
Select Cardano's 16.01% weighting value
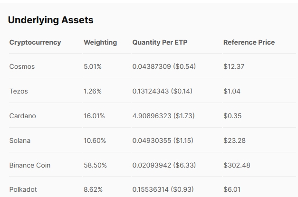(x=94, y=116)
